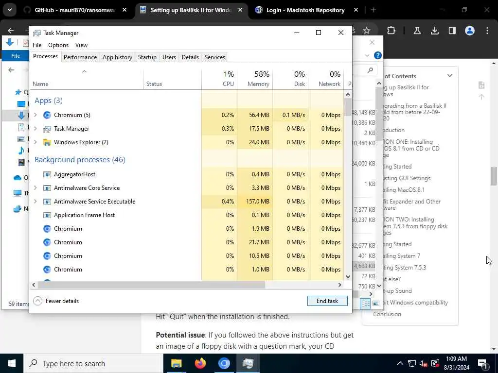The image size is (498, 373).
Task: Click the Background processes (46) heading
Action: (80, 159)
